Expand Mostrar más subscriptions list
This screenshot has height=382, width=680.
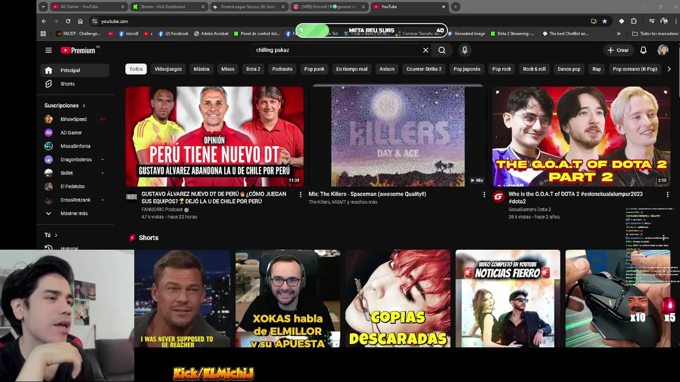[x=75, y=213]
